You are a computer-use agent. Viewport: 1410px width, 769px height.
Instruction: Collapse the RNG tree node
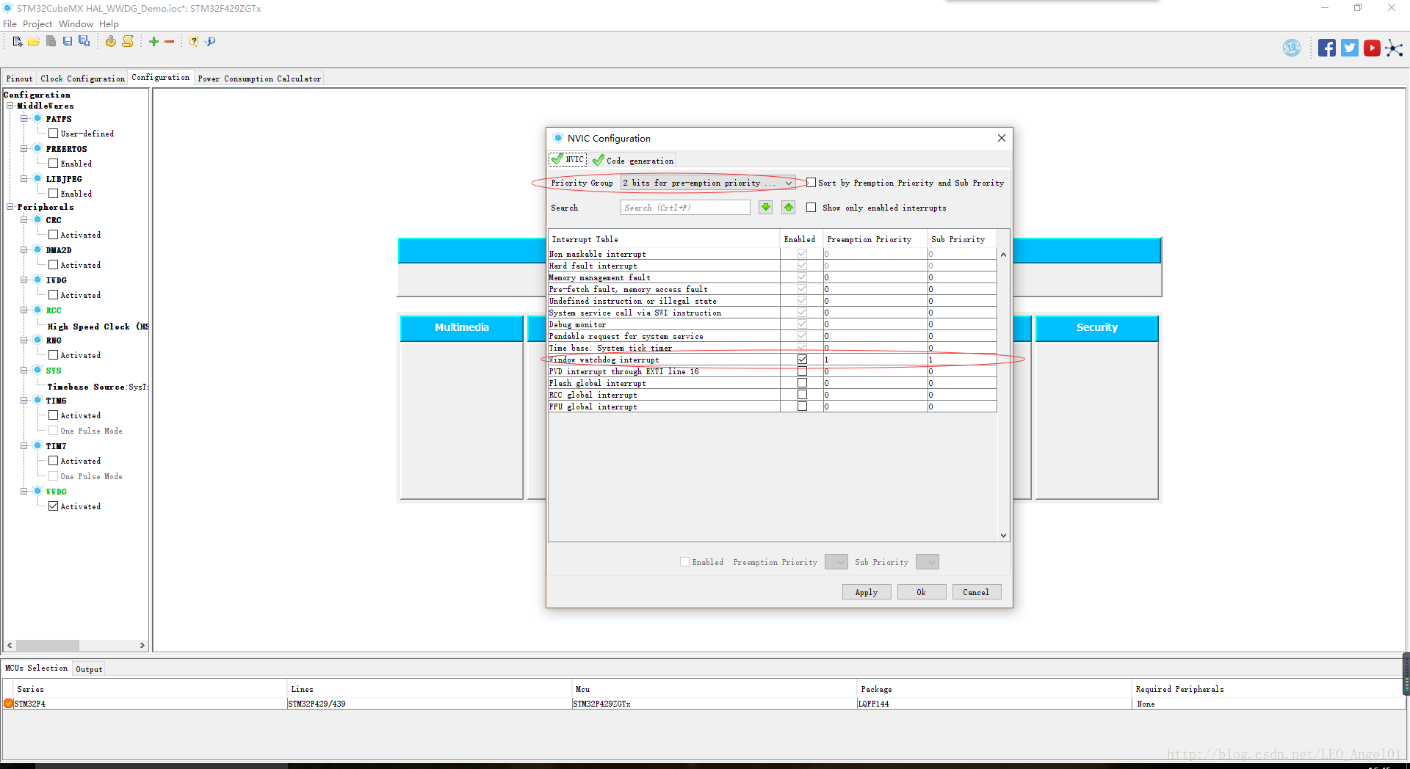coord(24,340)
